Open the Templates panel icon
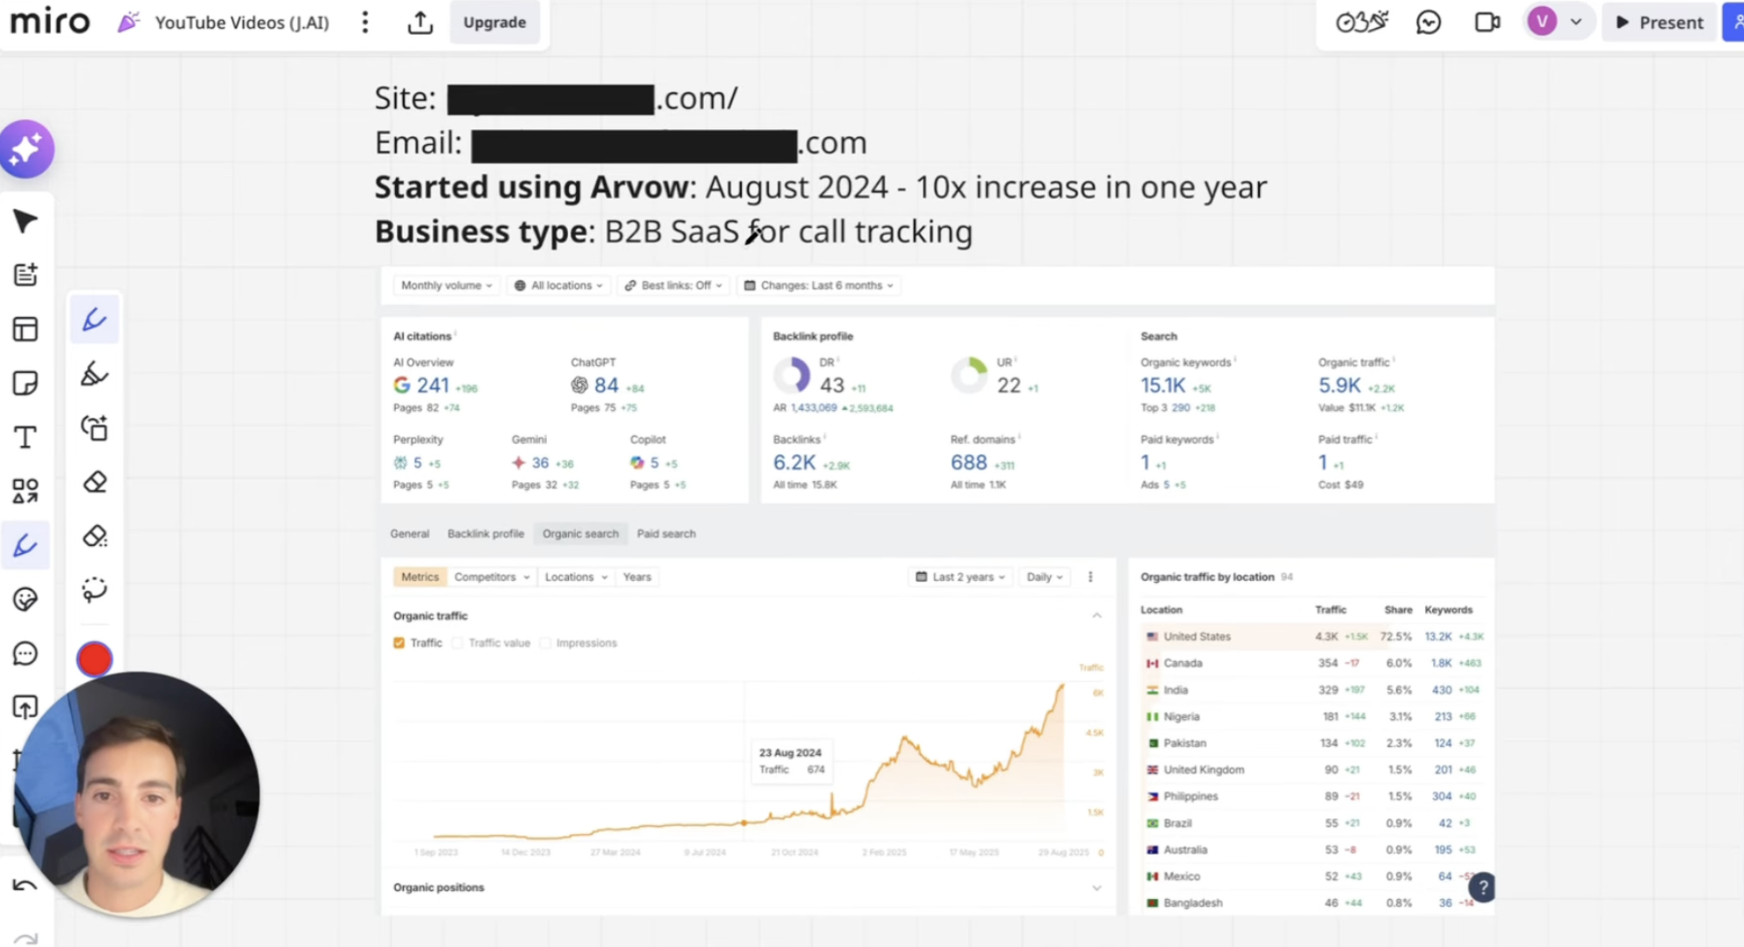 [26, 328]
